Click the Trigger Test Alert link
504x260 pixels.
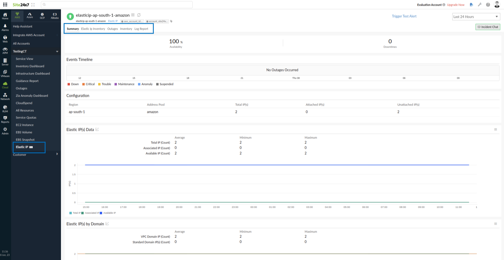(404, 16)
